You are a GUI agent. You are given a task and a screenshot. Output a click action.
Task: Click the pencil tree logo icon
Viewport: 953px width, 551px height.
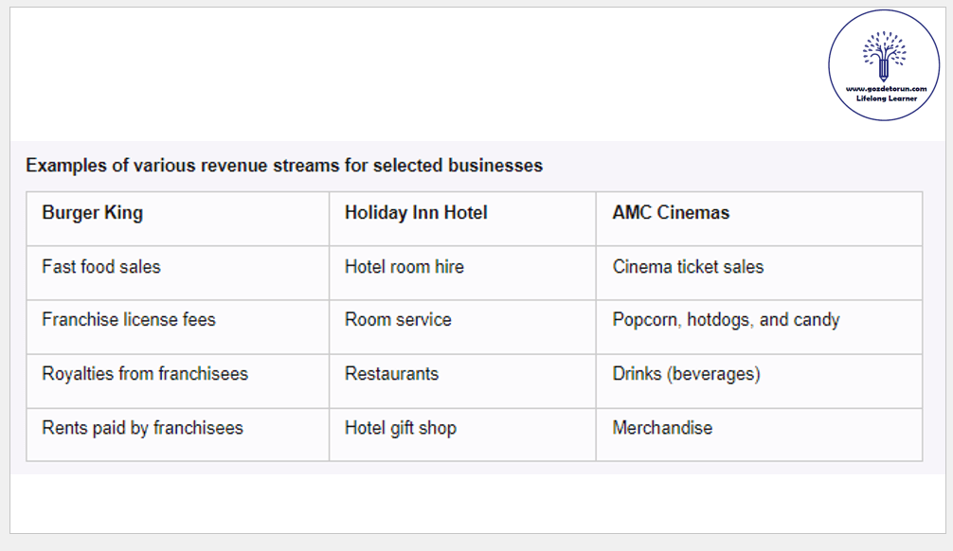pos(884,55)
